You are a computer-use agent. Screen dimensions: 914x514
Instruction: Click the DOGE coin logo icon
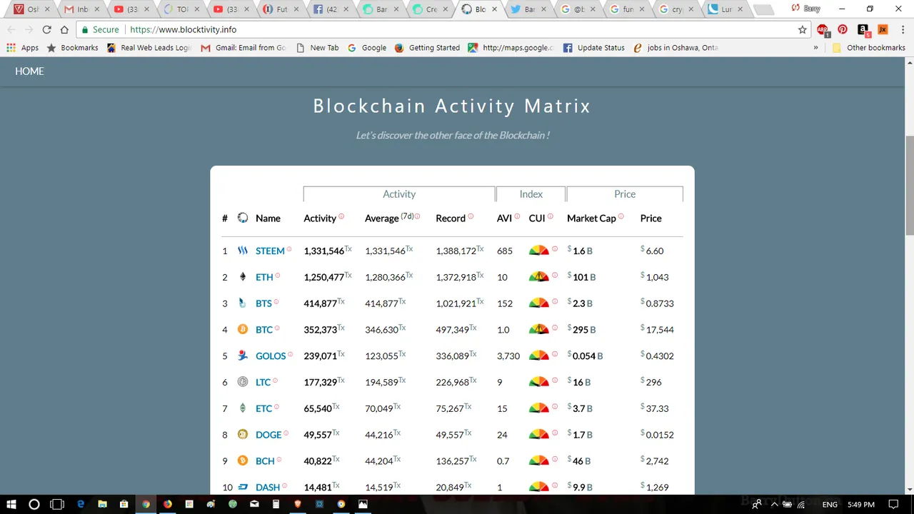click(x=243, y=434)
